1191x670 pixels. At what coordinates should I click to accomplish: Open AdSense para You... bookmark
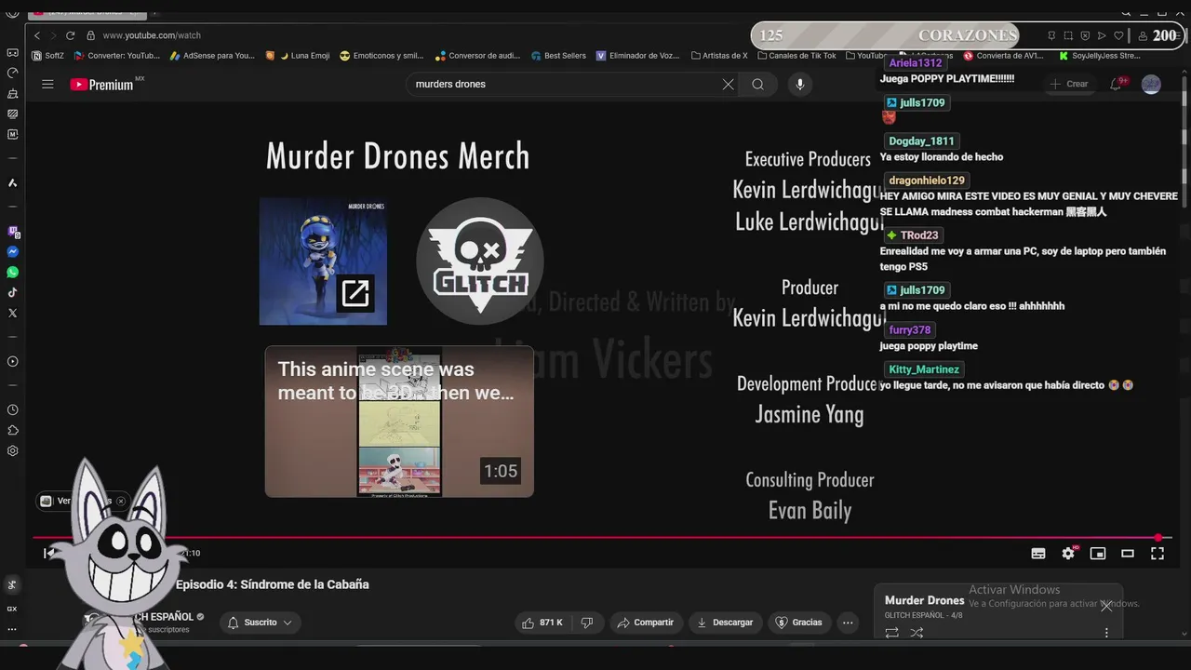click(x=212, y=56)
